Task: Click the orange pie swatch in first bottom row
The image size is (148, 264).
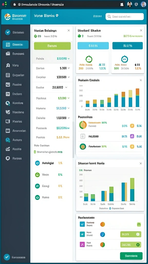Action: (x=103, y=224)
